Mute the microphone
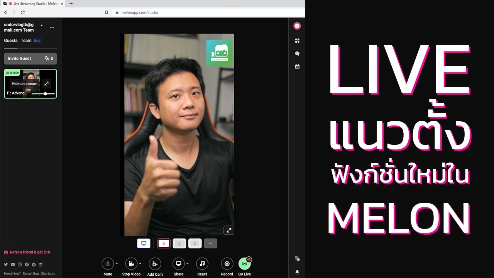The height and width of the screenshot is (278, 494). (108, 264)
